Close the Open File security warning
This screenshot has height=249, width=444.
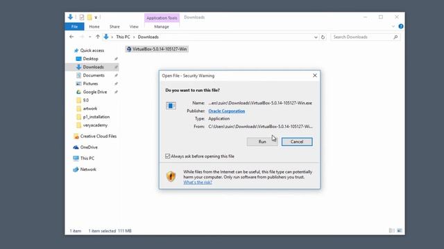tap(314, 75)
